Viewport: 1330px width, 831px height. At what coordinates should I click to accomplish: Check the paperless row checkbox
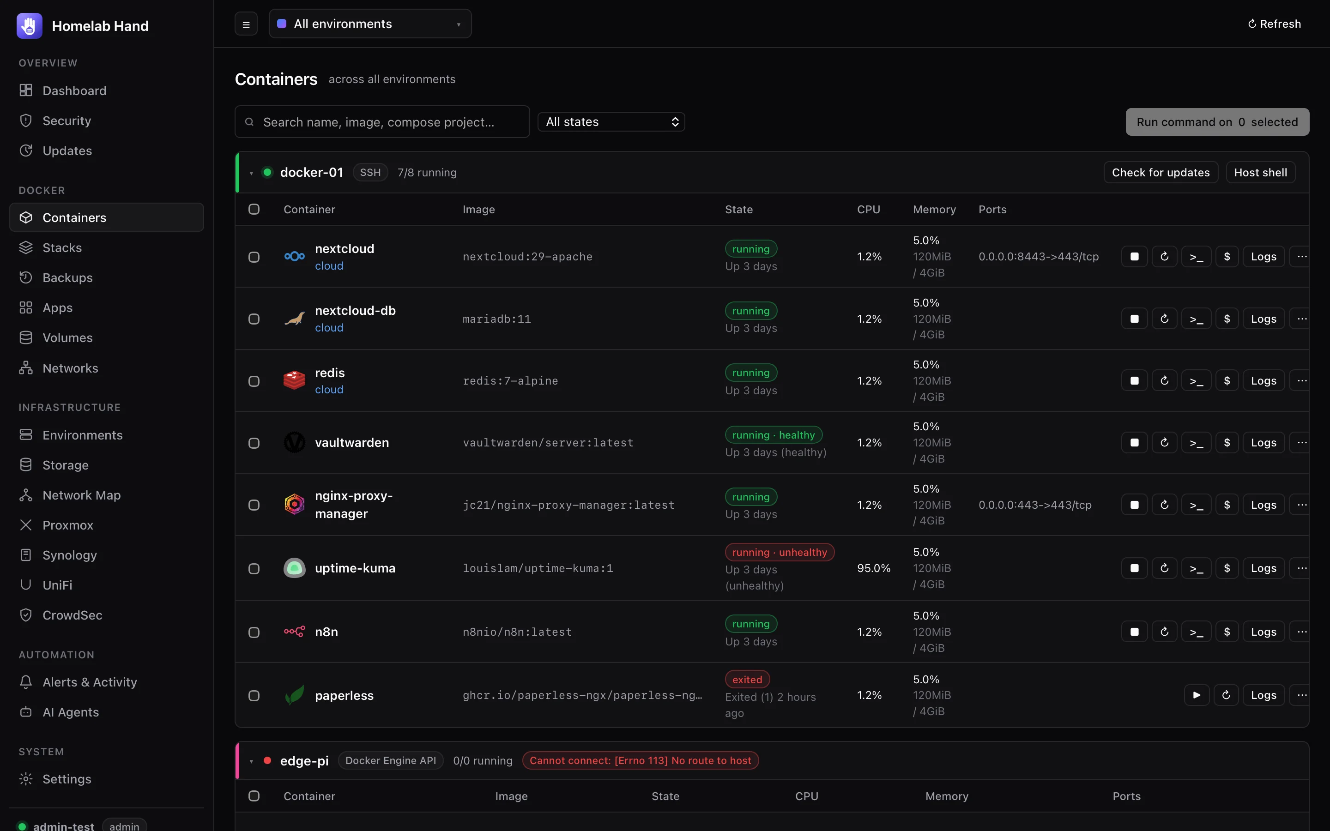[x=254, y=696]
